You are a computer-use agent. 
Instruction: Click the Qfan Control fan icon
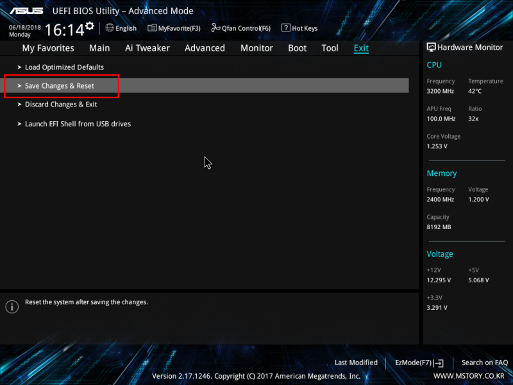[215, 28]
